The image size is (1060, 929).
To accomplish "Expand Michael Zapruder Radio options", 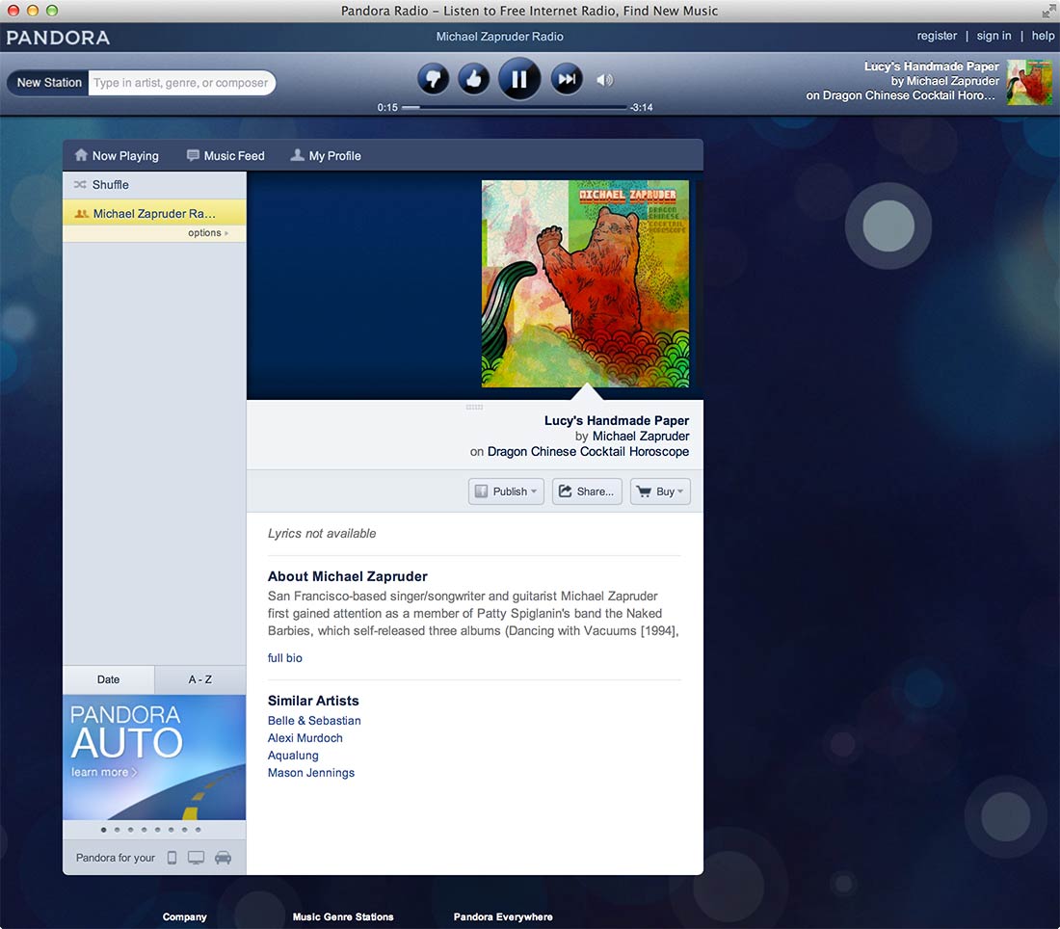I will pos(207,232).
